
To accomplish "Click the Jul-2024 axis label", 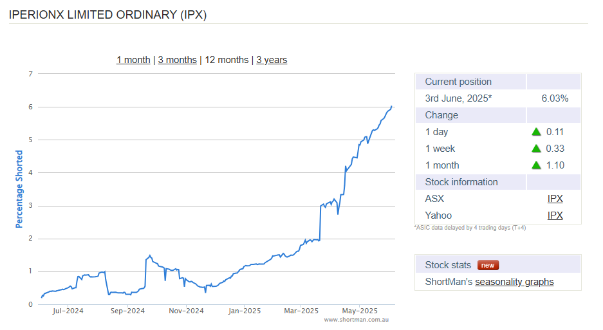I will point(68,311).
